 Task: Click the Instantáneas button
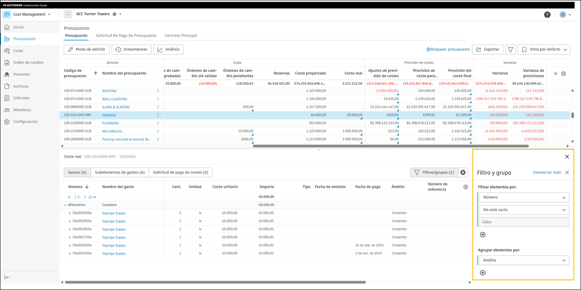click(x=131, y=49)
